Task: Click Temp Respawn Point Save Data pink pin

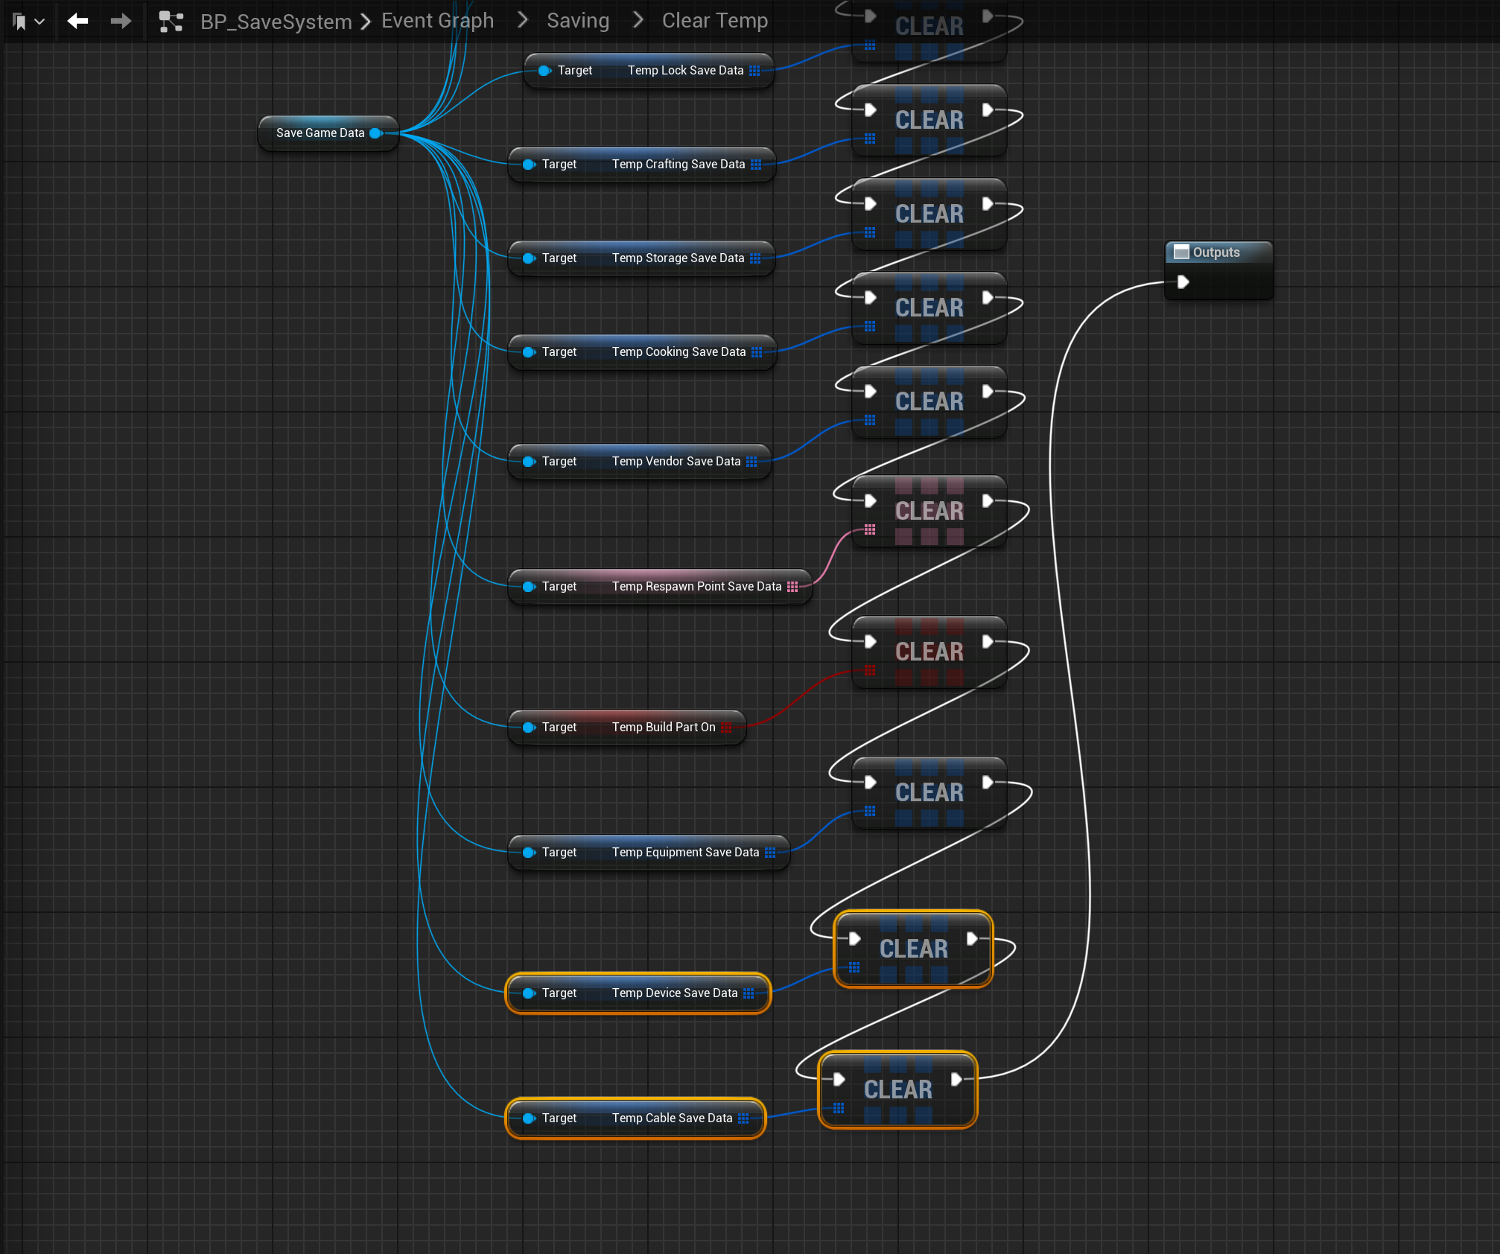Action: click(792, 587)
